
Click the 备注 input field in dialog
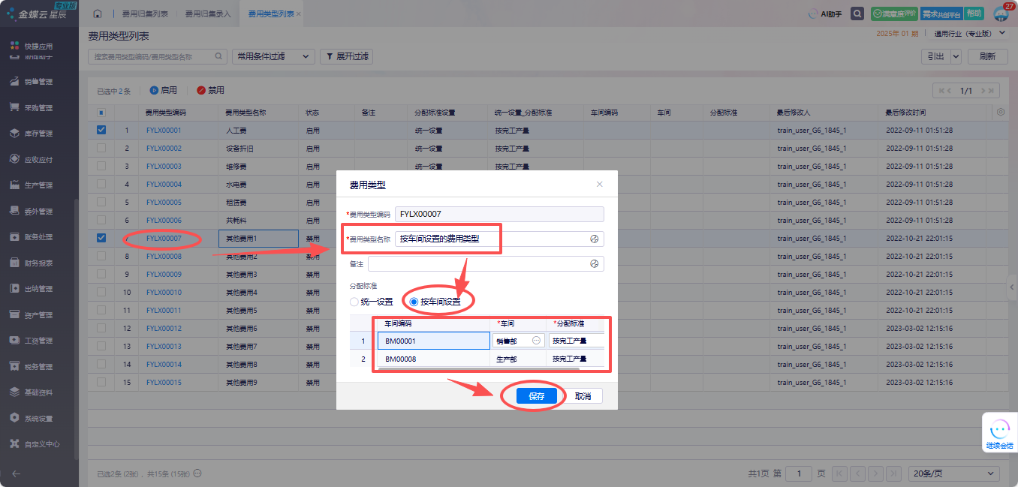[x=477, y=264]
